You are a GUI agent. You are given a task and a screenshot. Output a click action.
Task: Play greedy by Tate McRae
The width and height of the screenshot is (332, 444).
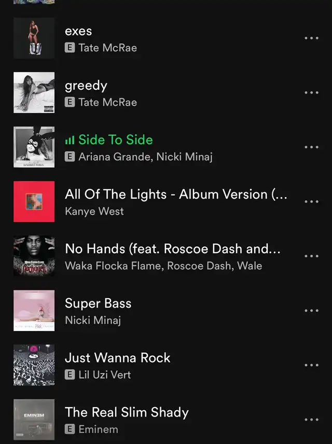[x=166, y=93]
